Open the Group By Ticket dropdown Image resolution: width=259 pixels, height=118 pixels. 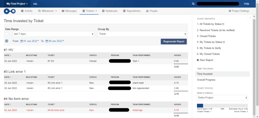pyautogui.click(x=142, y=34)
